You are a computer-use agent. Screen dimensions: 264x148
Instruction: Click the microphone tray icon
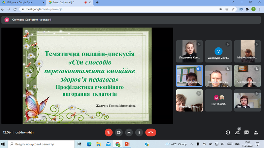[198, 144]
